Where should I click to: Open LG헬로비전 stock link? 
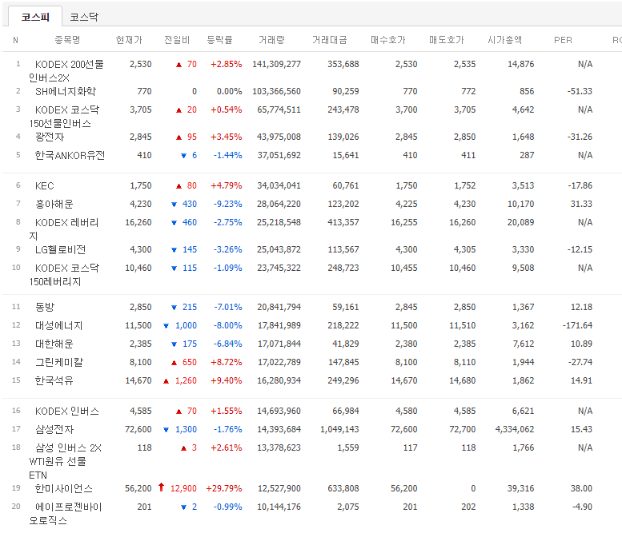pyautogui.click(x=60, y=249)
